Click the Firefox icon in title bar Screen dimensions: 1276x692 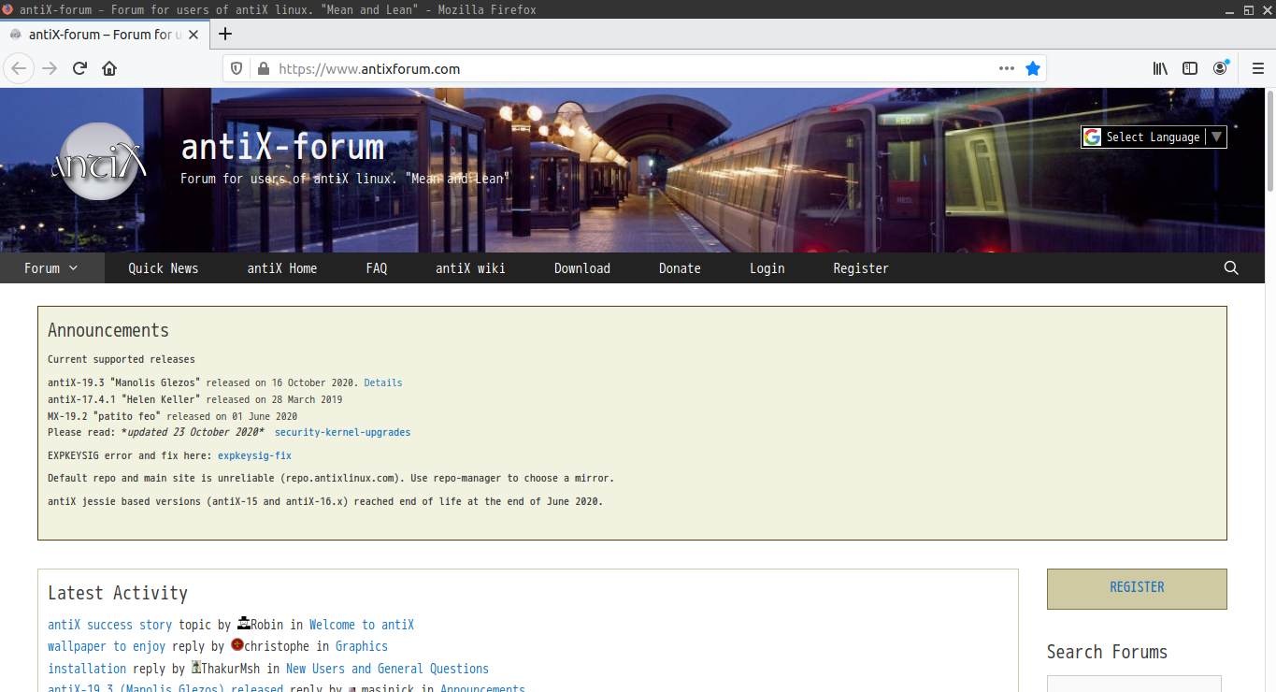(7, 9)
